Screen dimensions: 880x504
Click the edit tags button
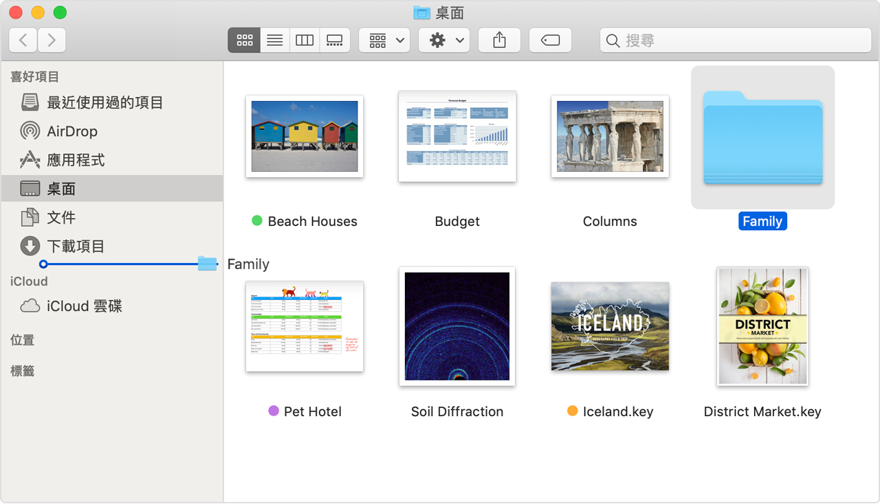[x=550, y=41]
